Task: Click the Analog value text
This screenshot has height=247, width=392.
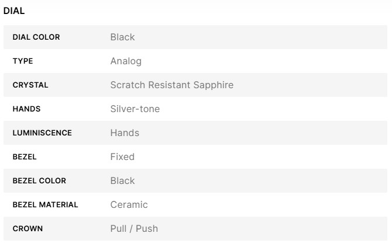Action: pyautogui.click(x=126, y=61)
